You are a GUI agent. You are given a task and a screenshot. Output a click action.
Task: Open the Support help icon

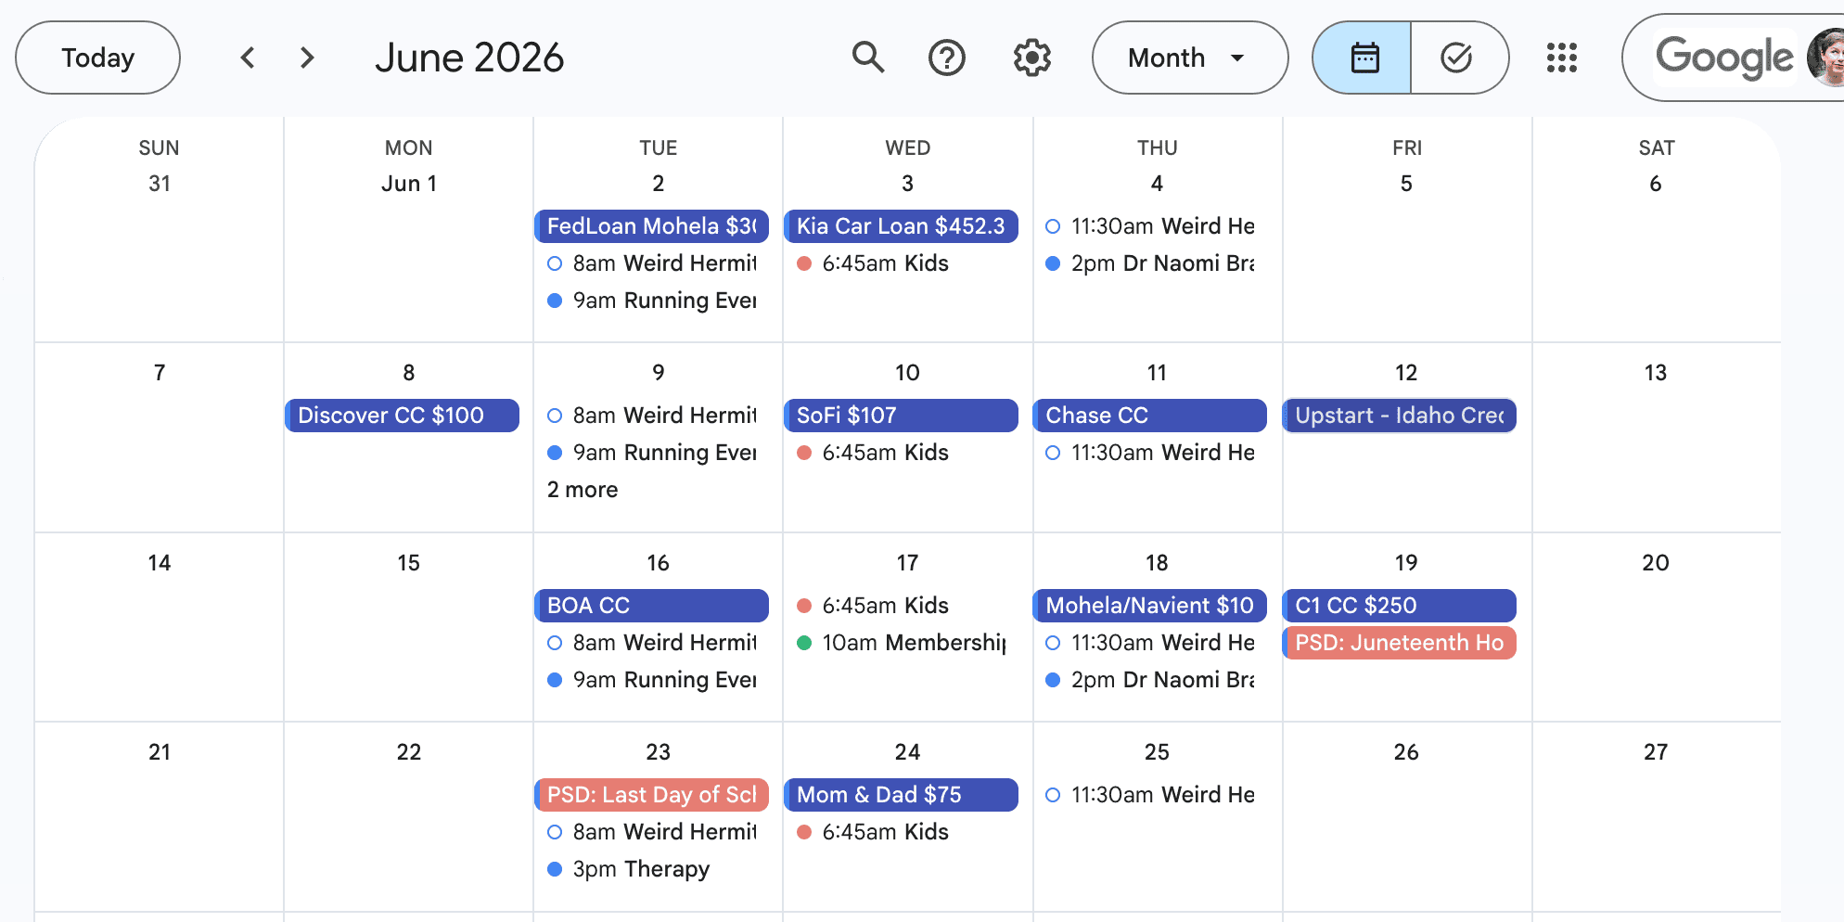[x=947, y=58]
